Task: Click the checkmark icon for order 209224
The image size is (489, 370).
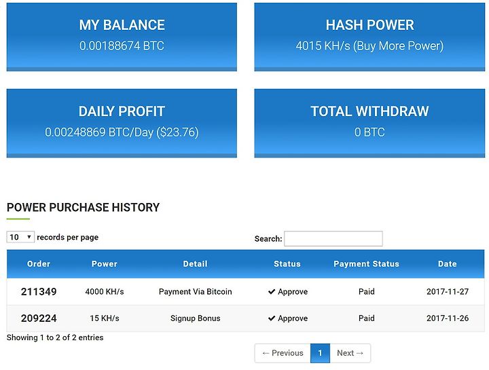Action: tap(272, 318)
